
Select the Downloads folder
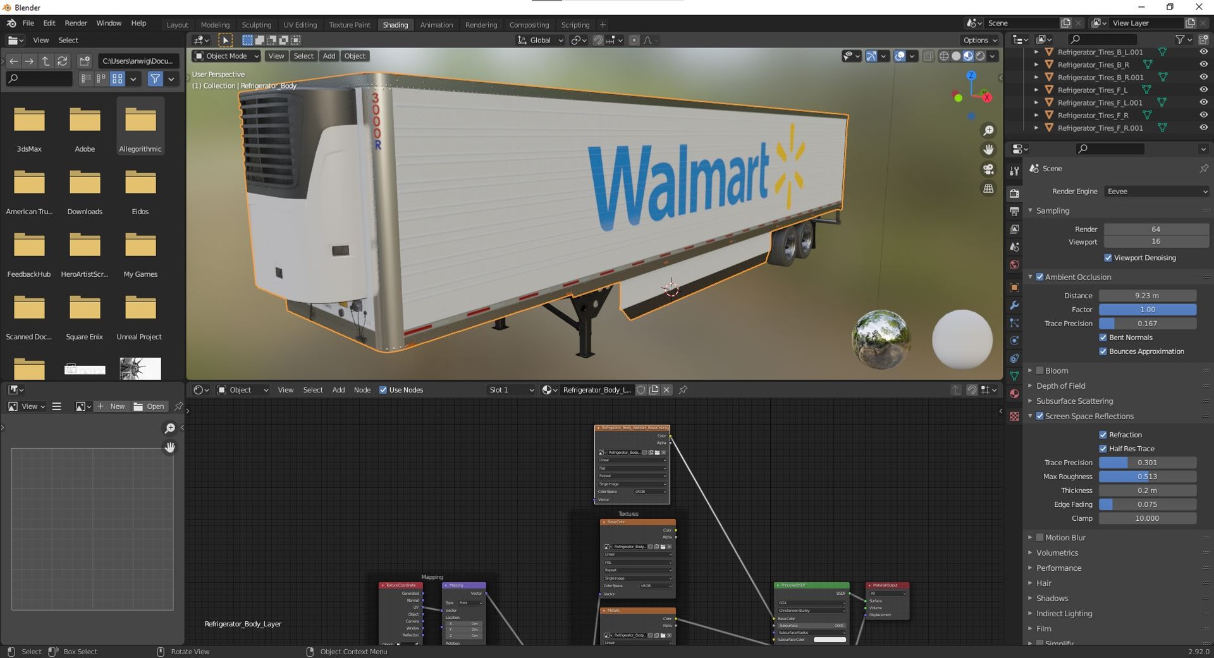click(85, 192)
